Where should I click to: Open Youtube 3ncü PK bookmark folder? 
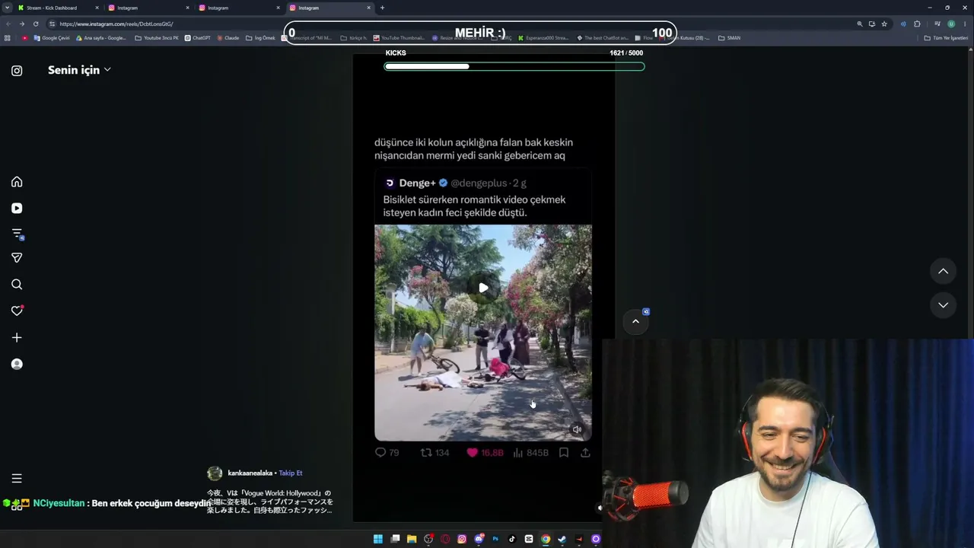pyautogui.click(x=157, y=38)
